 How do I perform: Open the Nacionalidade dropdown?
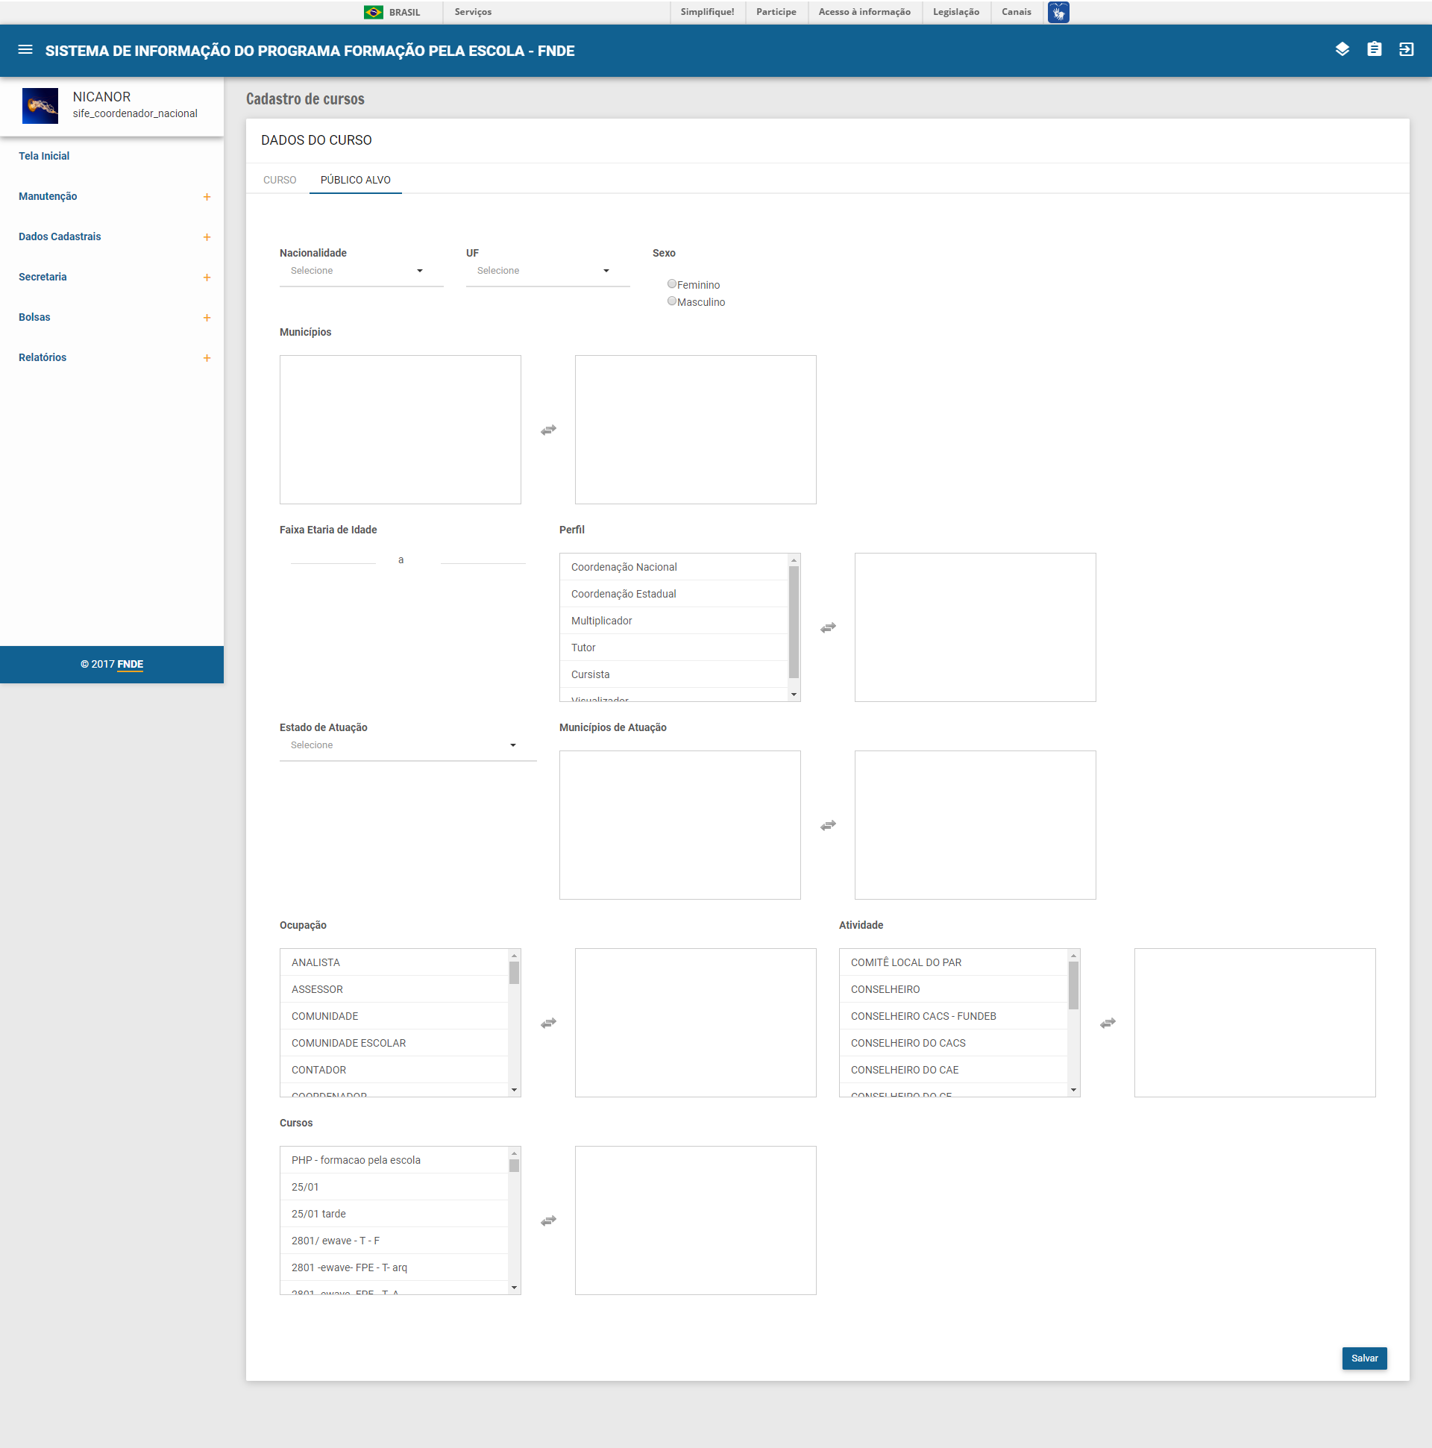point(360,271)
